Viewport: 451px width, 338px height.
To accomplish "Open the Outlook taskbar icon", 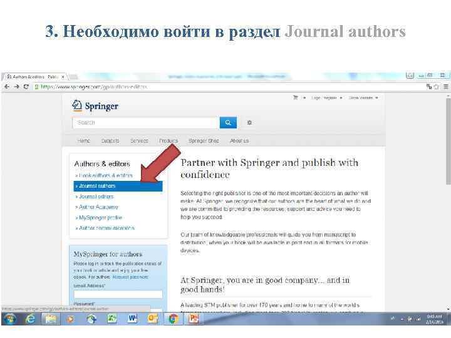I will coord(153,319).
